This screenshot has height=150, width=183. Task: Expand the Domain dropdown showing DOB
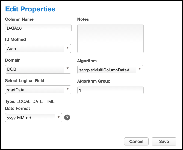coord(38,69)
